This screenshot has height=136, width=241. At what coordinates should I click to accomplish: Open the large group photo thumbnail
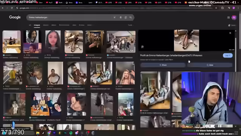coord(121,42)
